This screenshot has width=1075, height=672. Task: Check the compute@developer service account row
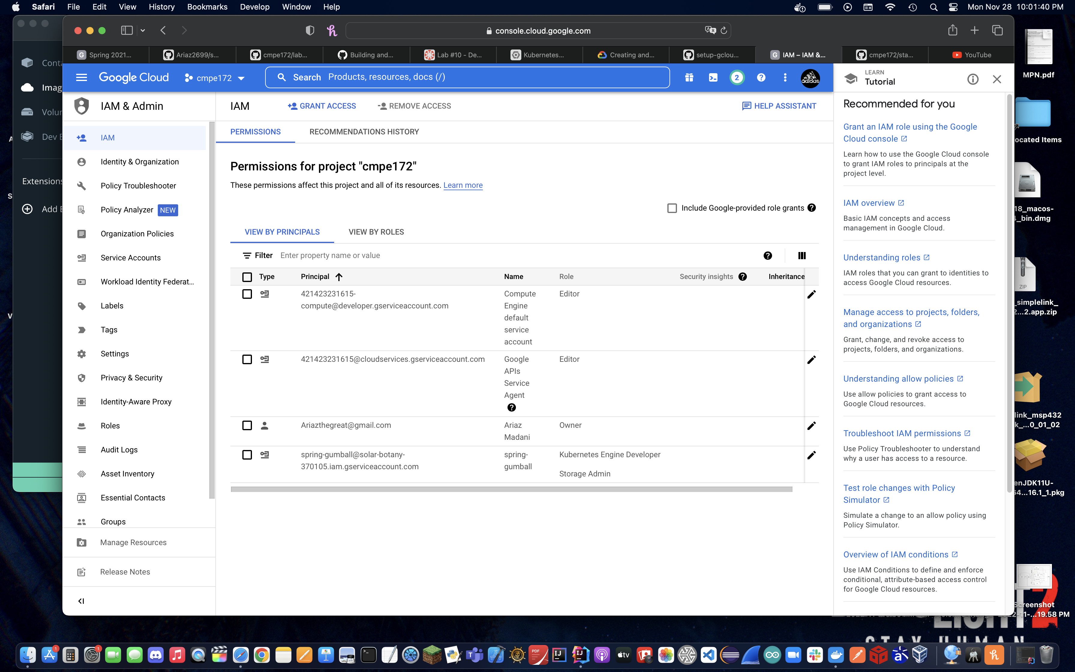(x=247, y=294)
